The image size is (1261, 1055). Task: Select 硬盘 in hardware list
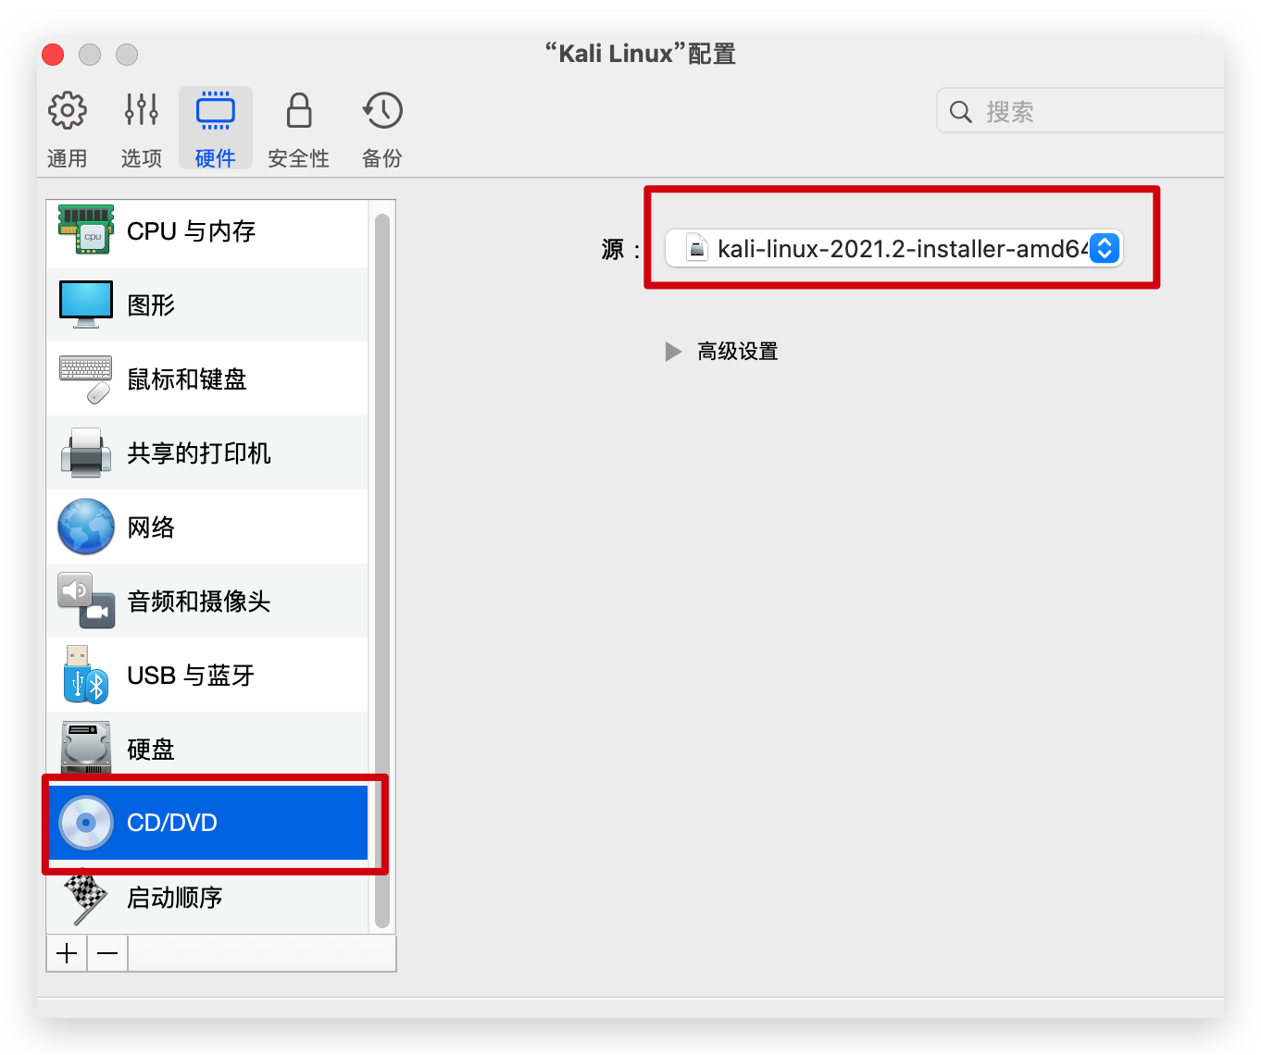pyautogui.click(x=207, y=749)
